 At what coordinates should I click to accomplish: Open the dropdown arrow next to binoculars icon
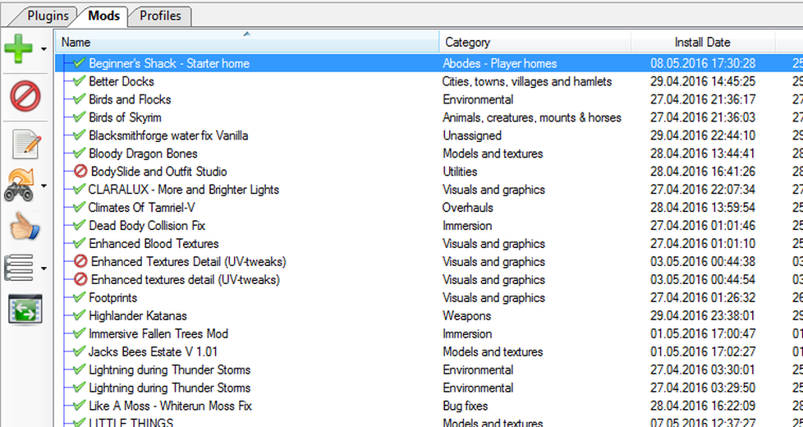[44, 186]
